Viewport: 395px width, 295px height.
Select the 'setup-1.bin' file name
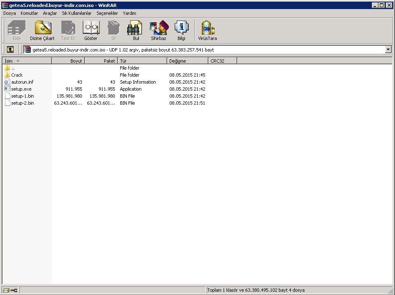23,96
